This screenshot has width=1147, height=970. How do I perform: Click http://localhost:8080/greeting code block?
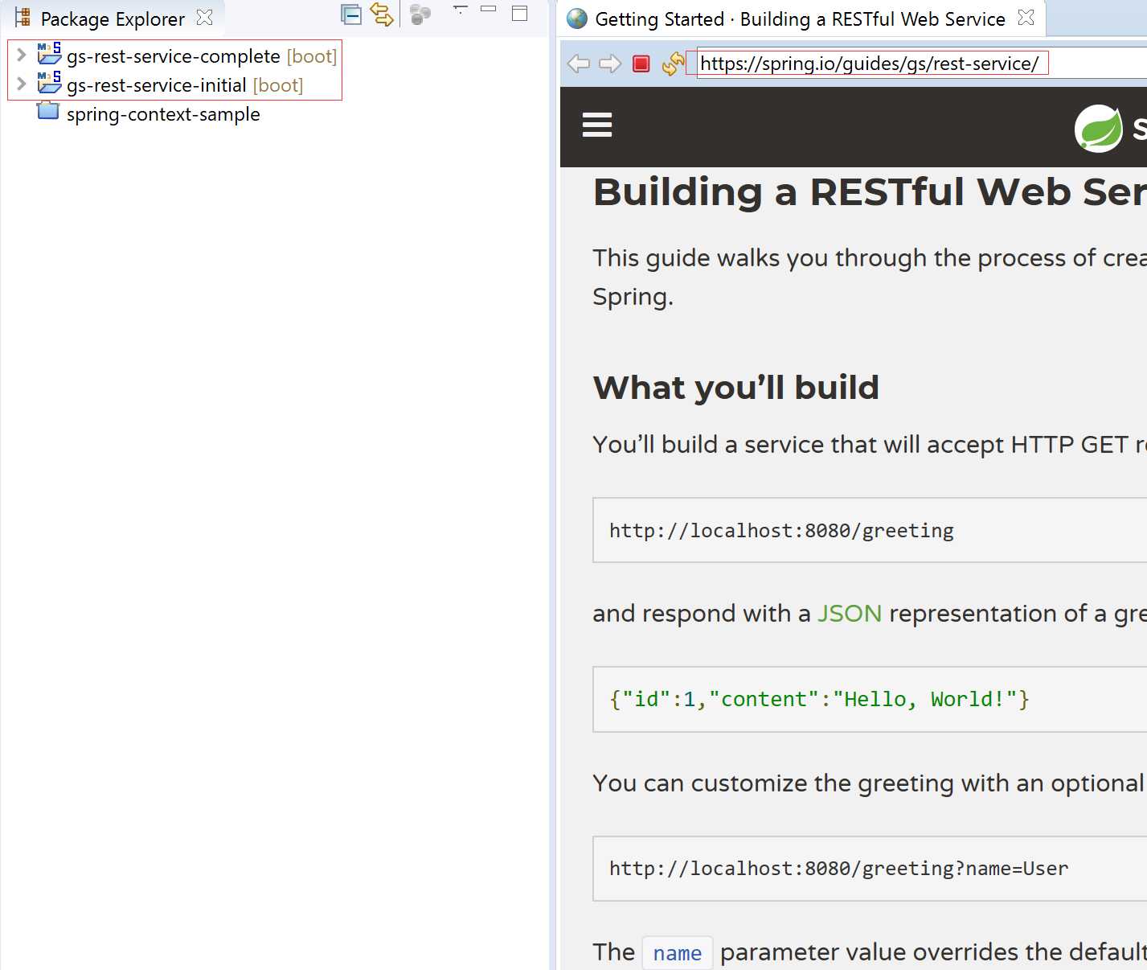pos(870,530)
